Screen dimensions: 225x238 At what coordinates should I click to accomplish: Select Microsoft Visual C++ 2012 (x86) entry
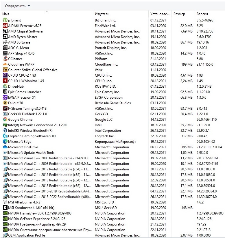(113, 175)
